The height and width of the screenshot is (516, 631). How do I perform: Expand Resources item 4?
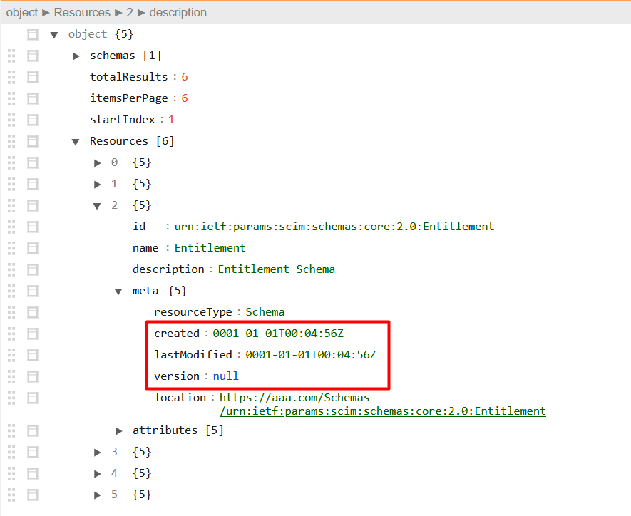[x=97, y=473]
